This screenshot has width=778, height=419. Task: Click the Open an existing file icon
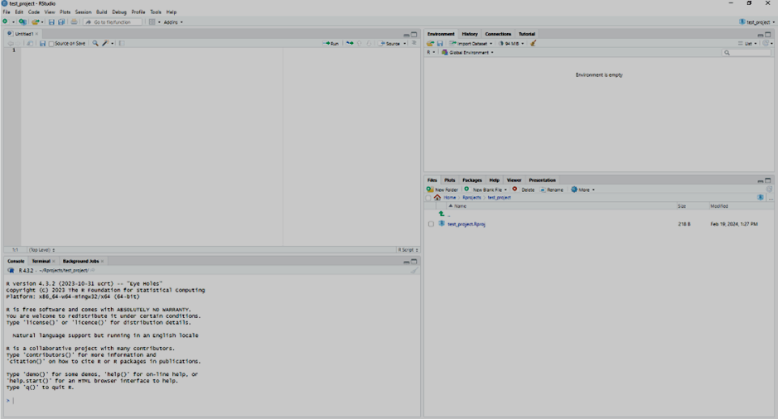click(x=35, y=22)
